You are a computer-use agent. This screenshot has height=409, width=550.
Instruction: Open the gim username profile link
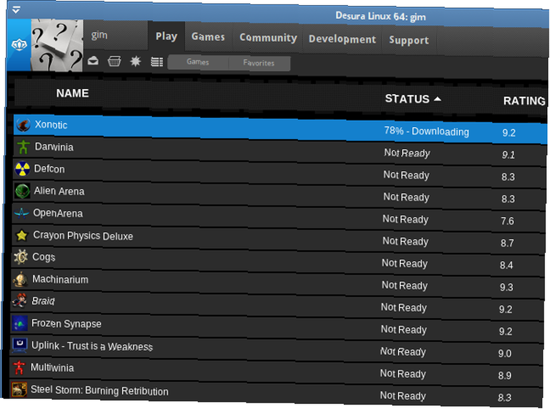pyautogui.click(x=99, y=35)
